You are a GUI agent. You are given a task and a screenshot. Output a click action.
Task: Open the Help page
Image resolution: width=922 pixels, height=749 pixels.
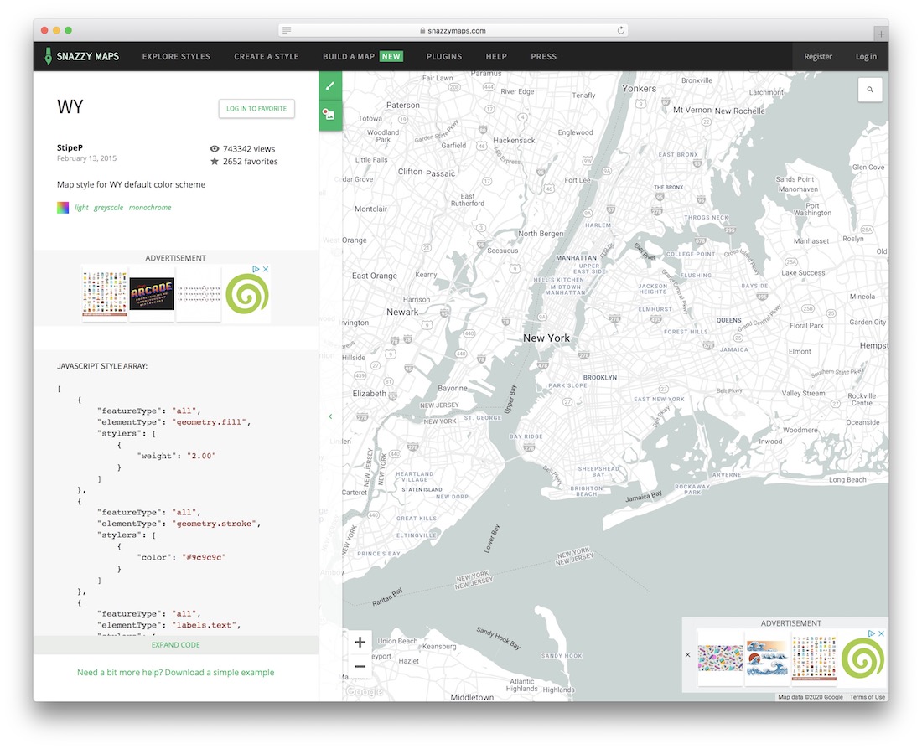(x=496, y=56)
